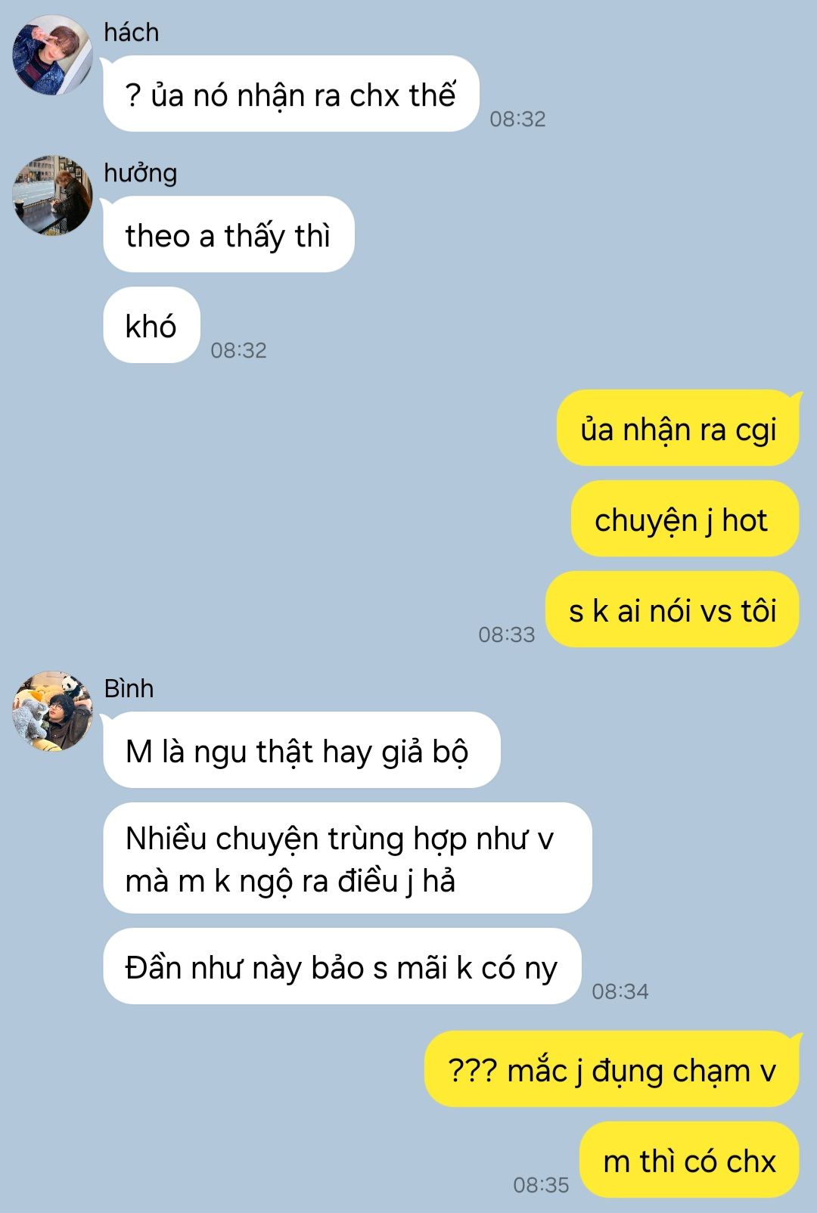This screenshot has height=1213, width=817.
Task: Select "??? mắc j đụng chạm v" bubble
Action: click(x=612, y=1069)
